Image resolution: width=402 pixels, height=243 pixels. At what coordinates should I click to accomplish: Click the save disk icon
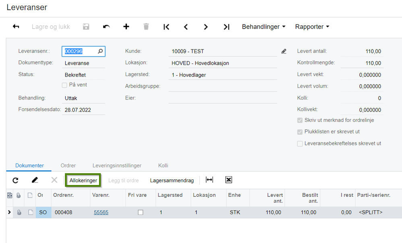click(86, 27)
